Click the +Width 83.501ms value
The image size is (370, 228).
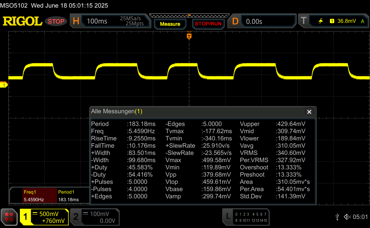[x=142, y=153]
